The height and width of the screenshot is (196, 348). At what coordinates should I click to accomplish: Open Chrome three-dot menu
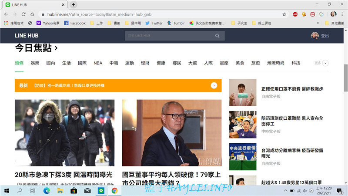[x=342, y=14]
